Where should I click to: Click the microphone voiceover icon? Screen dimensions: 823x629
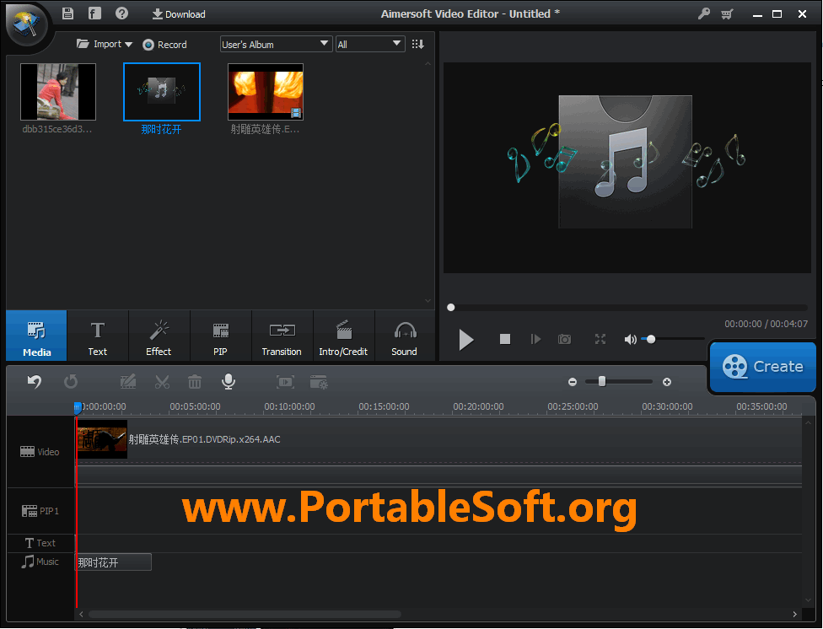(229, 382)
